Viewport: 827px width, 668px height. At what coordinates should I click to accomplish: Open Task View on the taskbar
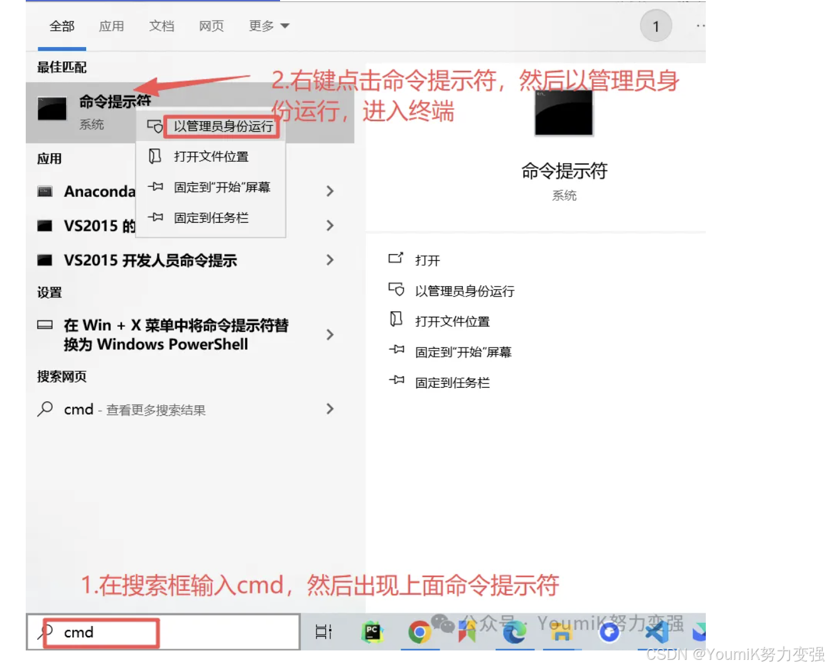point(323,632)
